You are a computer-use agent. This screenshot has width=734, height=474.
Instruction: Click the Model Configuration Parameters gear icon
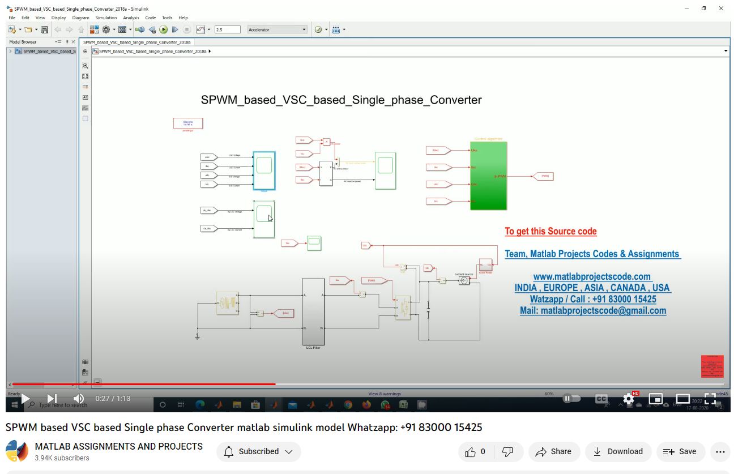coord(106,29)
